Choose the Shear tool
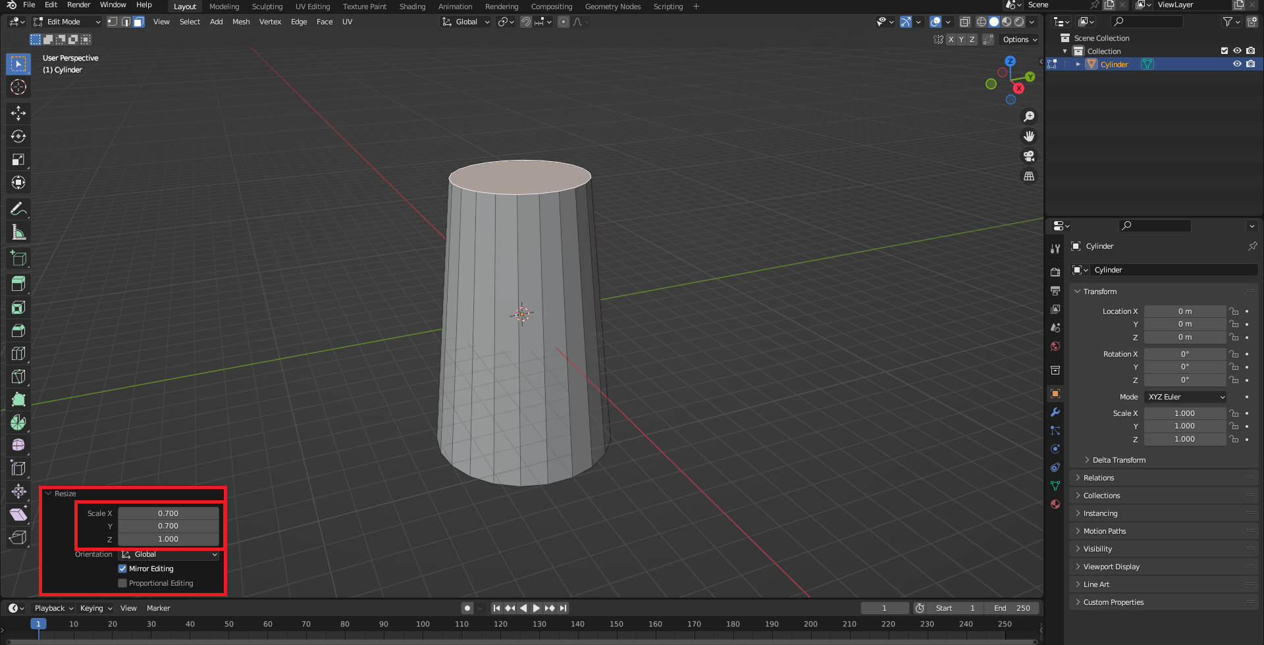Viewport: 1264px width, 645px height. (x=18, y=515)
